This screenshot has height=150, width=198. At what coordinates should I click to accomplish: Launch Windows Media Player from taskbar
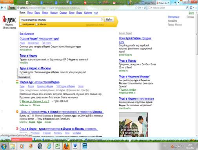[22, 146]
